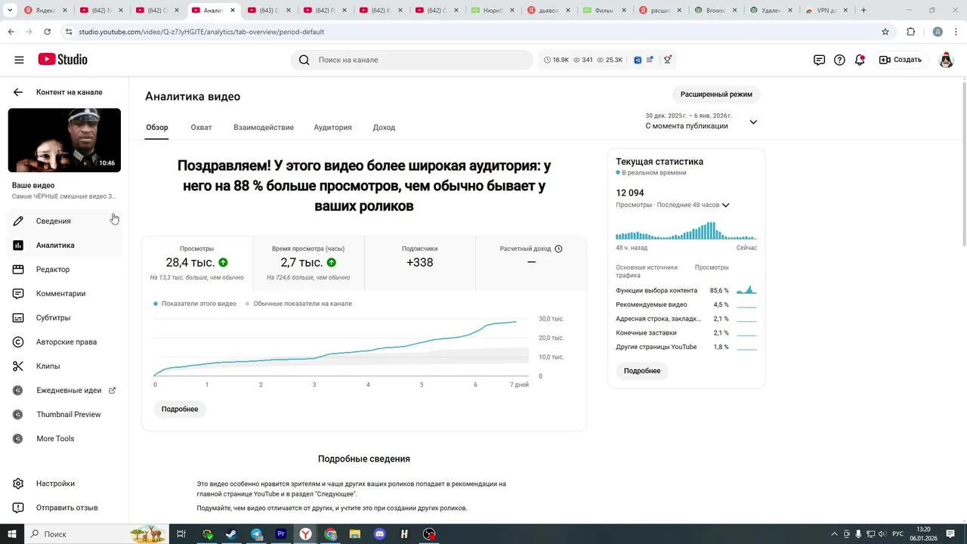
Task: Open Steam from taskbar
Action: point(231,534)
